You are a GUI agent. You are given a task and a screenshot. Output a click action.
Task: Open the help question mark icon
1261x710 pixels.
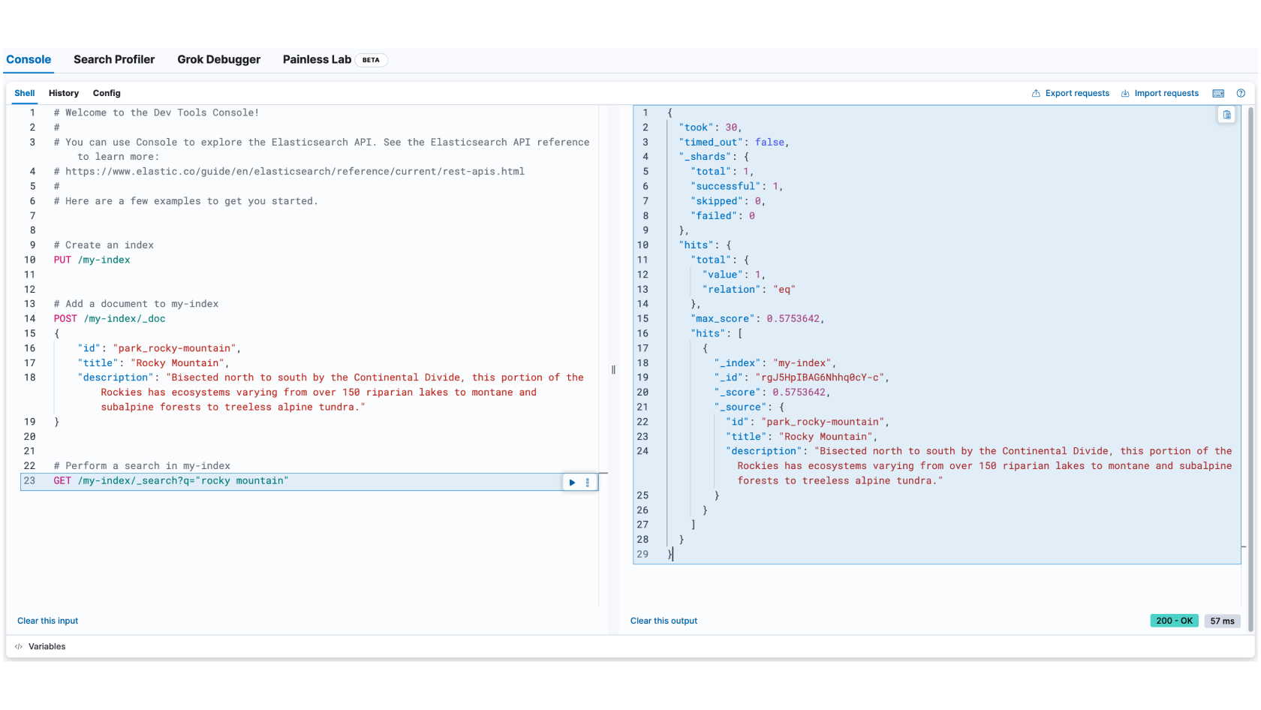pos(1241,94)
